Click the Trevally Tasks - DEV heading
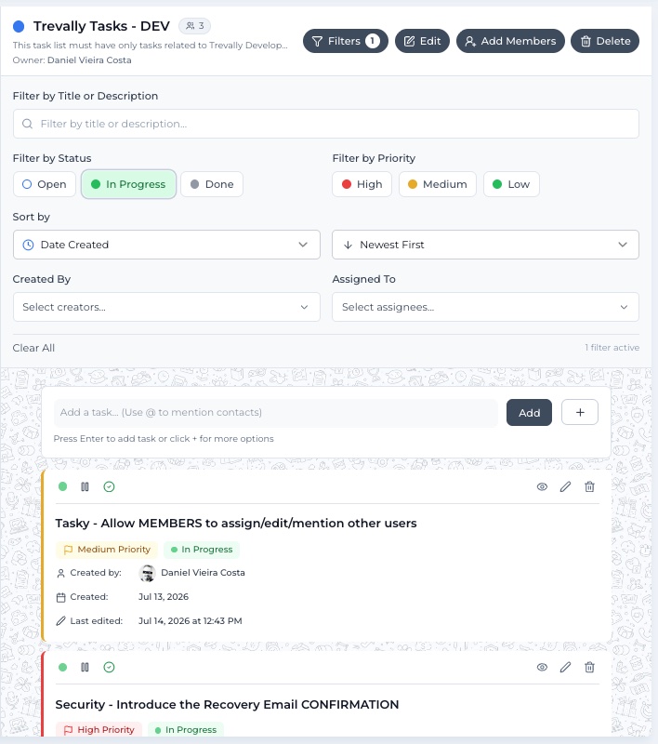Viewport: 658px width, 744px height. pyautogui.click(x=101, y=26)
